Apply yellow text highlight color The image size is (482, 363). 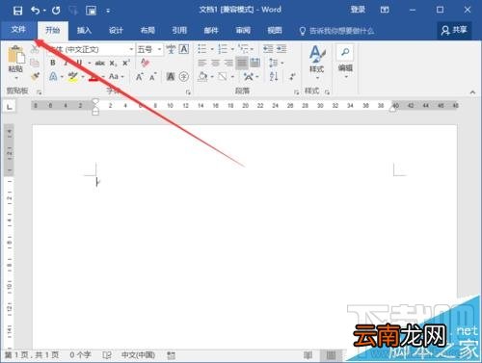[73, 77]
